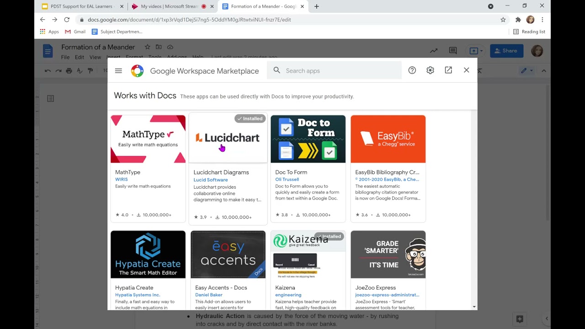Click the Doc To Form title
Screen dimensions: 585x329
[x=291, y=172]
